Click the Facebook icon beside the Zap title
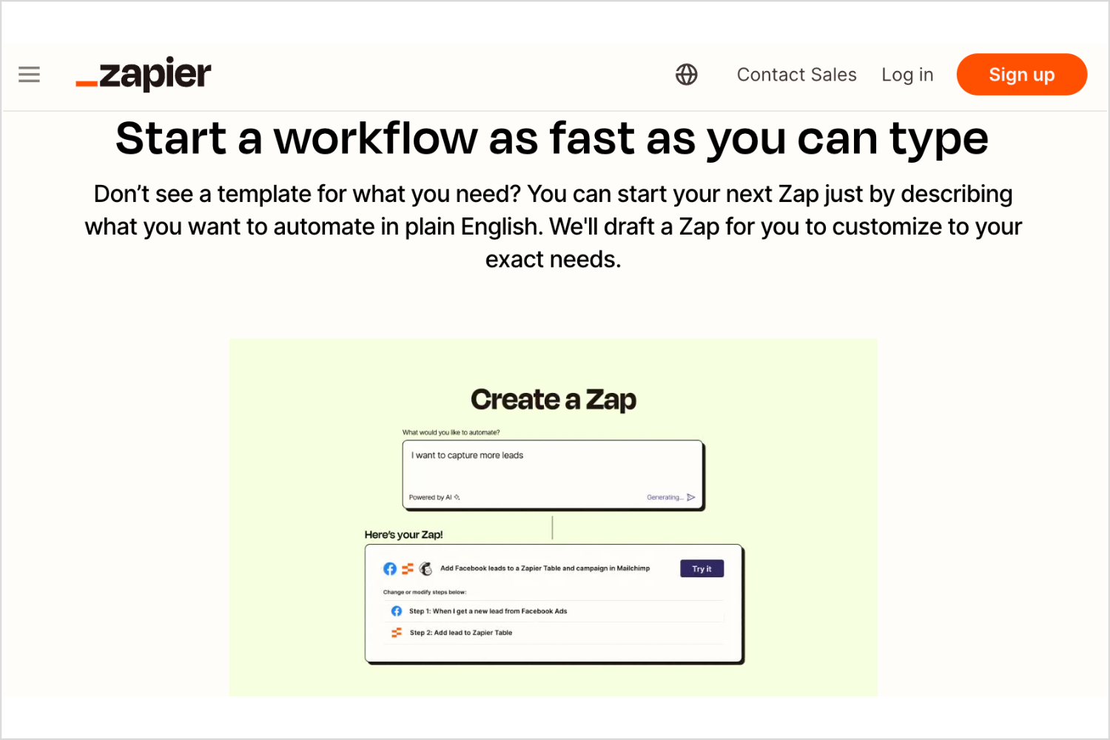Image resolution: width=1110 pixels, height=740 pixels. (x=390, y=568)
